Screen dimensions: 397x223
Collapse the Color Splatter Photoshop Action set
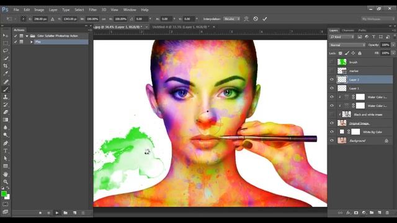click(x=27, y=36)
